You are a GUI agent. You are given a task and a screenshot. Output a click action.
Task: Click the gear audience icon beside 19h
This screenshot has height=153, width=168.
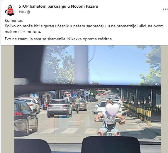(29, 12)
